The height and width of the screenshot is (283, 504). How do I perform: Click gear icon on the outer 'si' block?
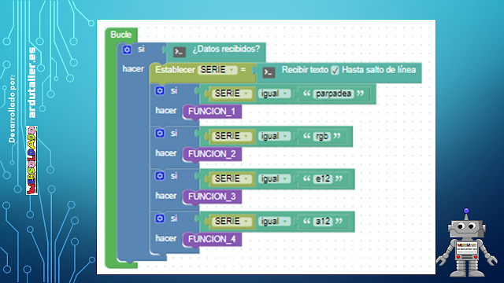pyautogui.click(x=127, y=50)
